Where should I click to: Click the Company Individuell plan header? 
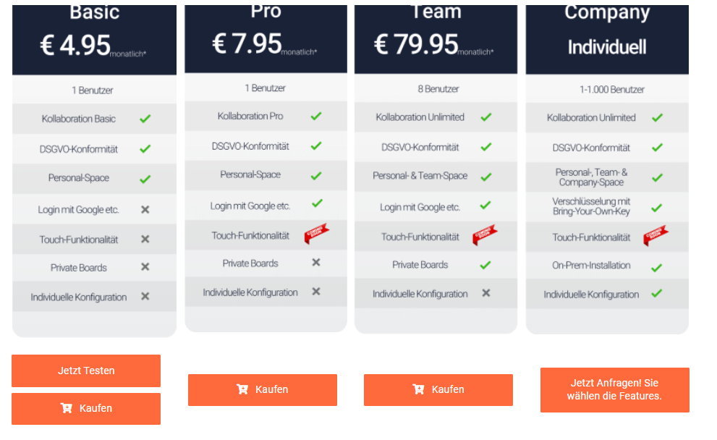pyautogui.click(x=607, y=39)
